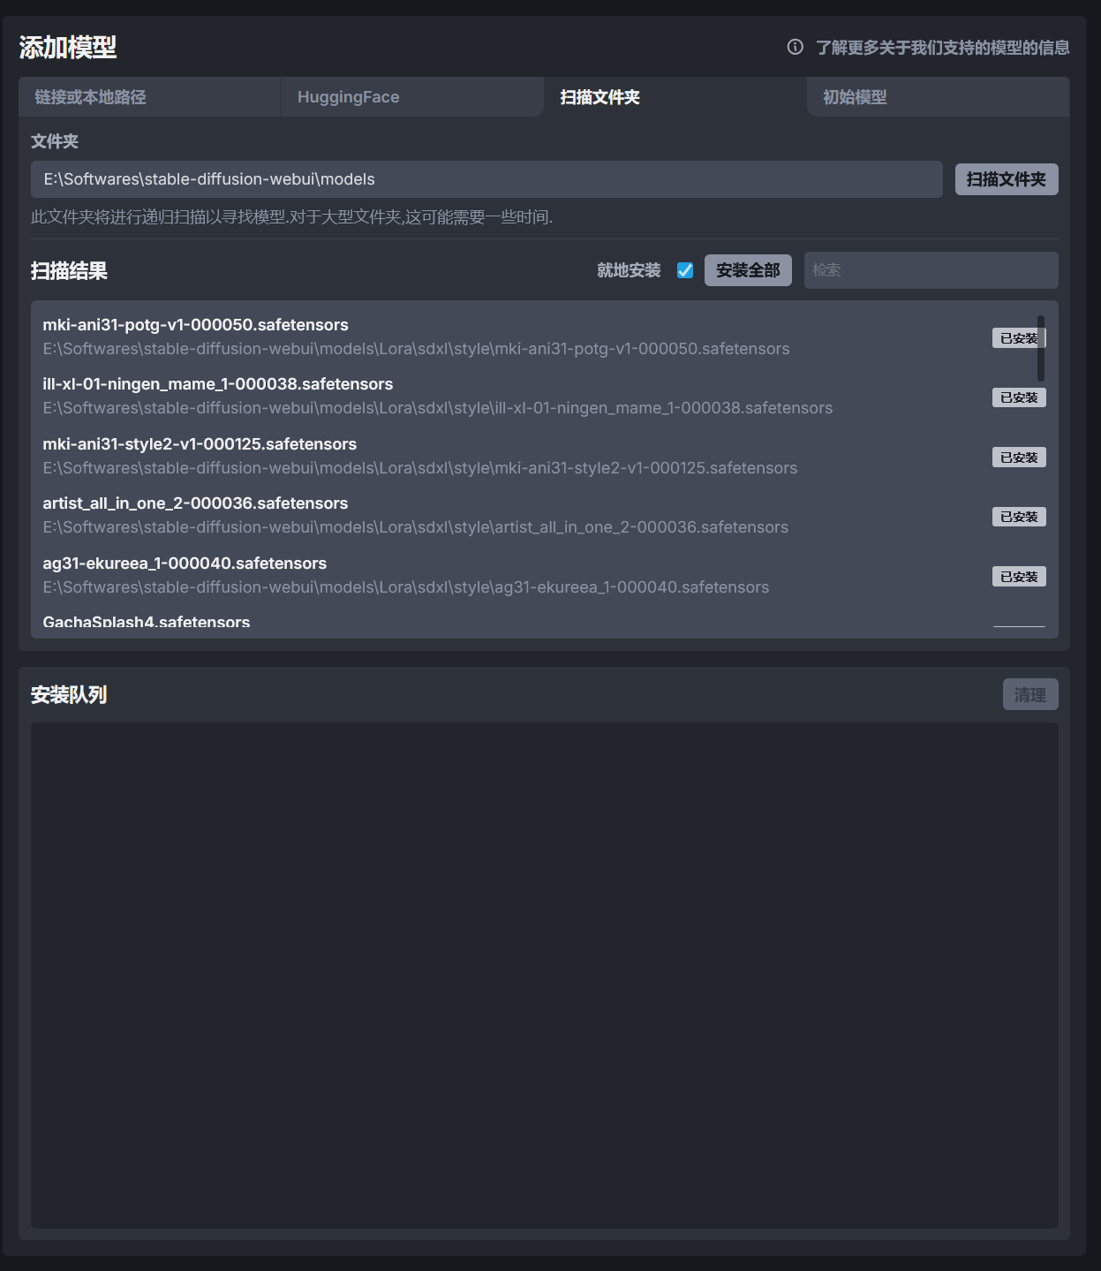
Task: Click the scan results scrollbar thumb
Action: tap(1041, 348)
